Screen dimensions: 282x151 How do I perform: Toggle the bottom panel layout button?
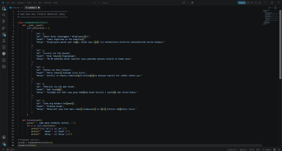pyautogui.click(x=256, y=3)
